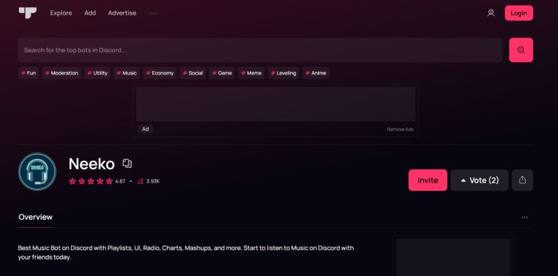Select the Economy tag

pos(160,73)
